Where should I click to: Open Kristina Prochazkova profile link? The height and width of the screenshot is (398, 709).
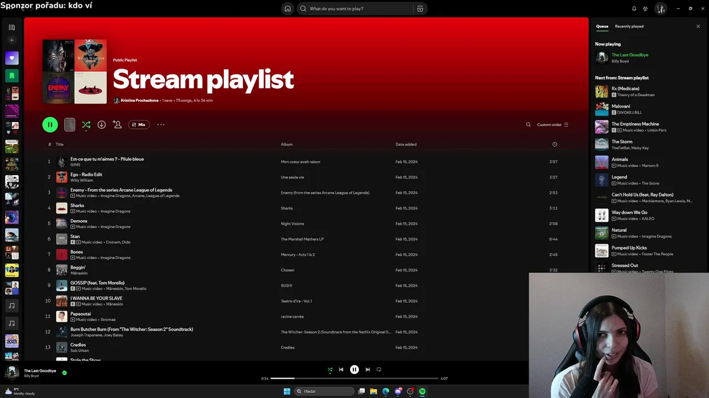(x=140, y=101)
